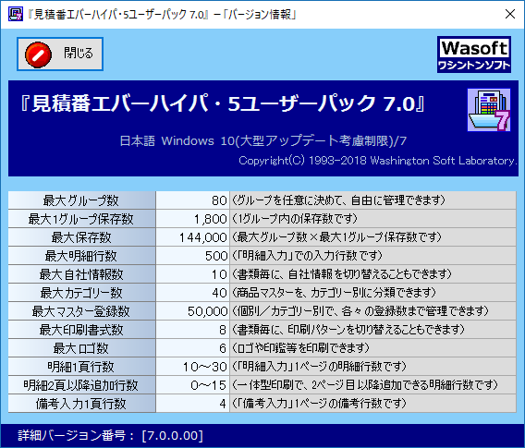Select the 最大自社情報数 row header
Screen dimensions: 525x448
pyautogui.click(x=81, y=274)
